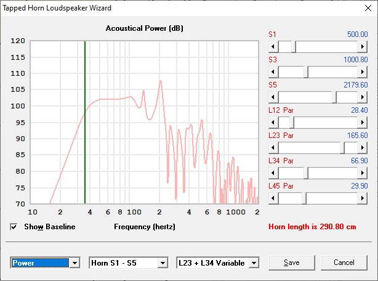Click the S1 slider left arrow

273,47
